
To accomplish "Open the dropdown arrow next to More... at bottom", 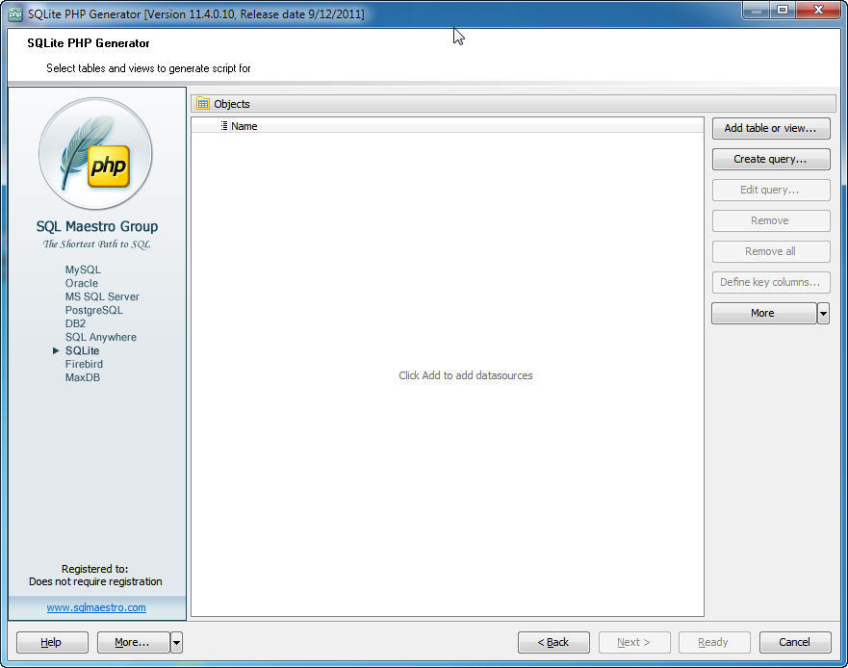I will [174, 642].
